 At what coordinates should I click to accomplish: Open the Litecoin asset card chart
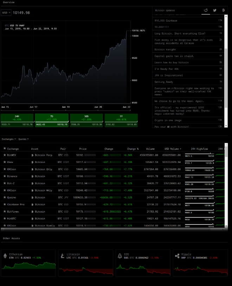pos(86,263)
